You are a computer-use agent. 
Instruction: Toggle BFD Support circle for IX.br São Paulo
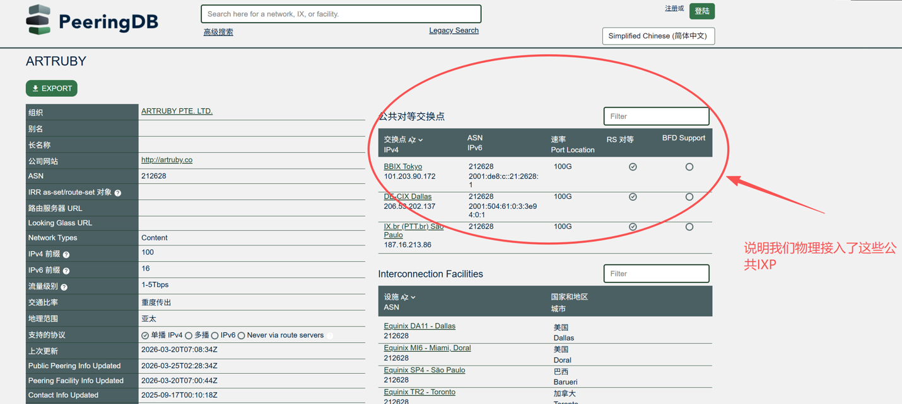(x=689, y=227)
